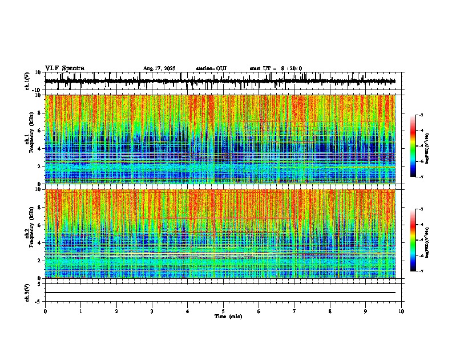Click the "VLF Spectra" plot title
This screenshot has width=452, height=349.
(64, 68)
